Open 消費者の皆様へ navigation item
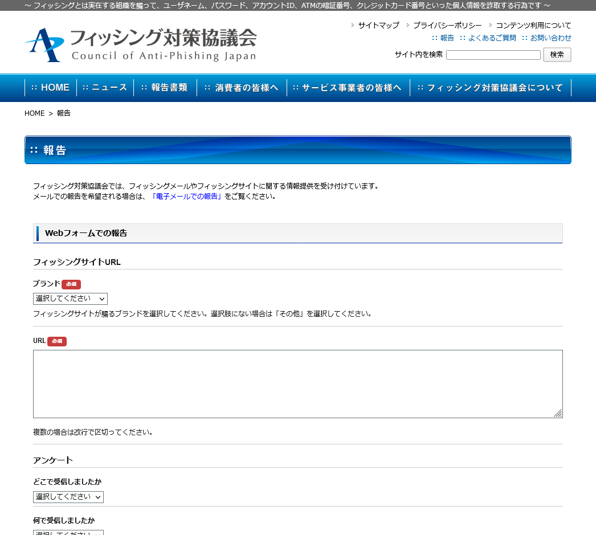 (242, 88)
